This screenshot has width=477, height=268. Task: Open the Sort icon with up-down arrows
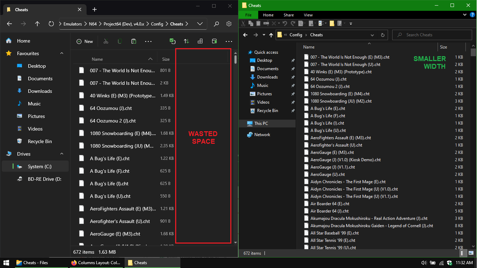pos(186,41)
